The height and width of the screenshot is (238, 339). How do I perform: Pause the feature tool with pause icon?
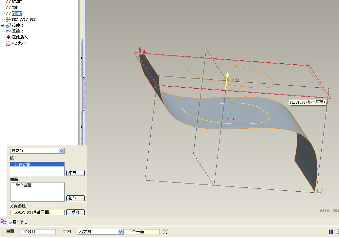click(331, 232)
